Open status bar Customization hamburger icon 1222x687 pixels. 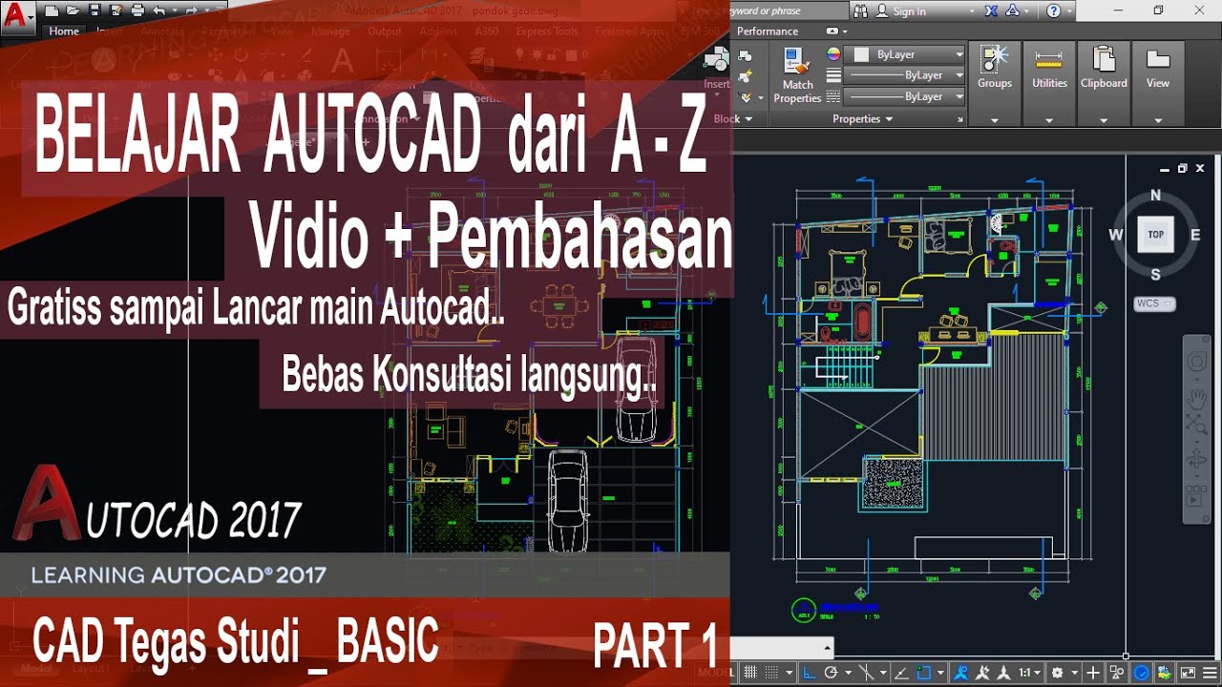click(1210, 673)
